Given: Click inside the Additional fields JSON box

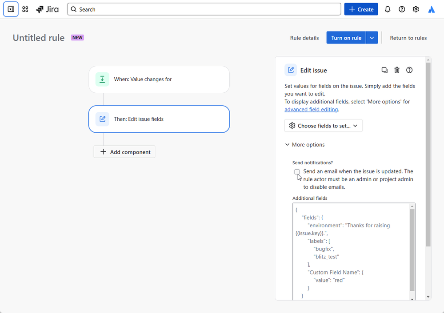Looking at the screenshot, I should (x=351, y=252).
